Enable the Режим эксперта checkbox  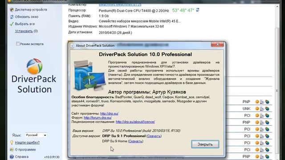pos(18,44)
